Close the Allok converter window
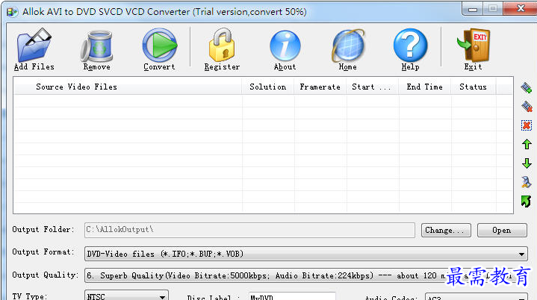The image size is (537, 300). 521,8
